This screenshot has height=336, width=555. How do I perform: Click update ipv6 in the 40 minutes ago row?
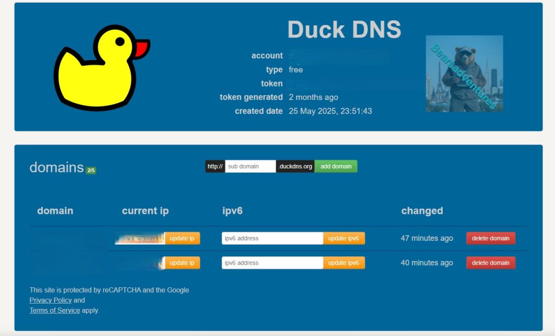(x=343, y=263)
